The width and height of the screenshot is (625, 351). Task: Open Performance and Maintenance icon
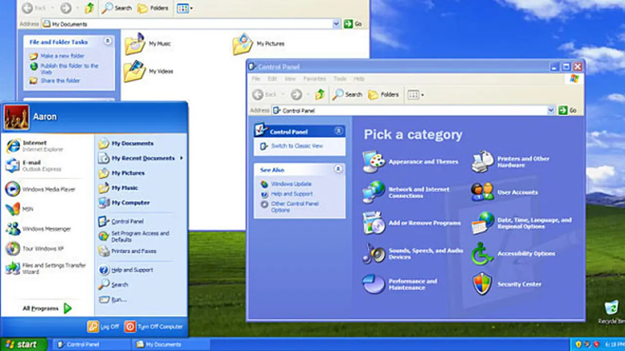374,284
